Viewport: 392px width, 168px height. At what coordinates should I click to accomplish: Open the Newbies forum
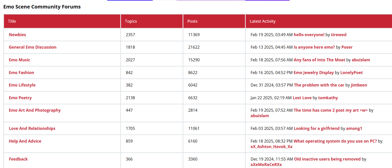[x=17, y=35]
